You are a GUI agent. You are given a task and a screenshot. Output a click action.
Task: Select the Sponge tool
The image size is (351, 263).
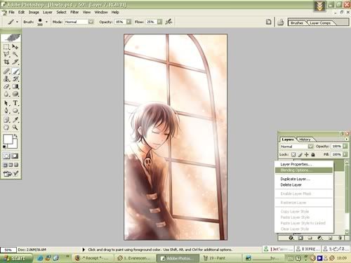coord(15,94)
